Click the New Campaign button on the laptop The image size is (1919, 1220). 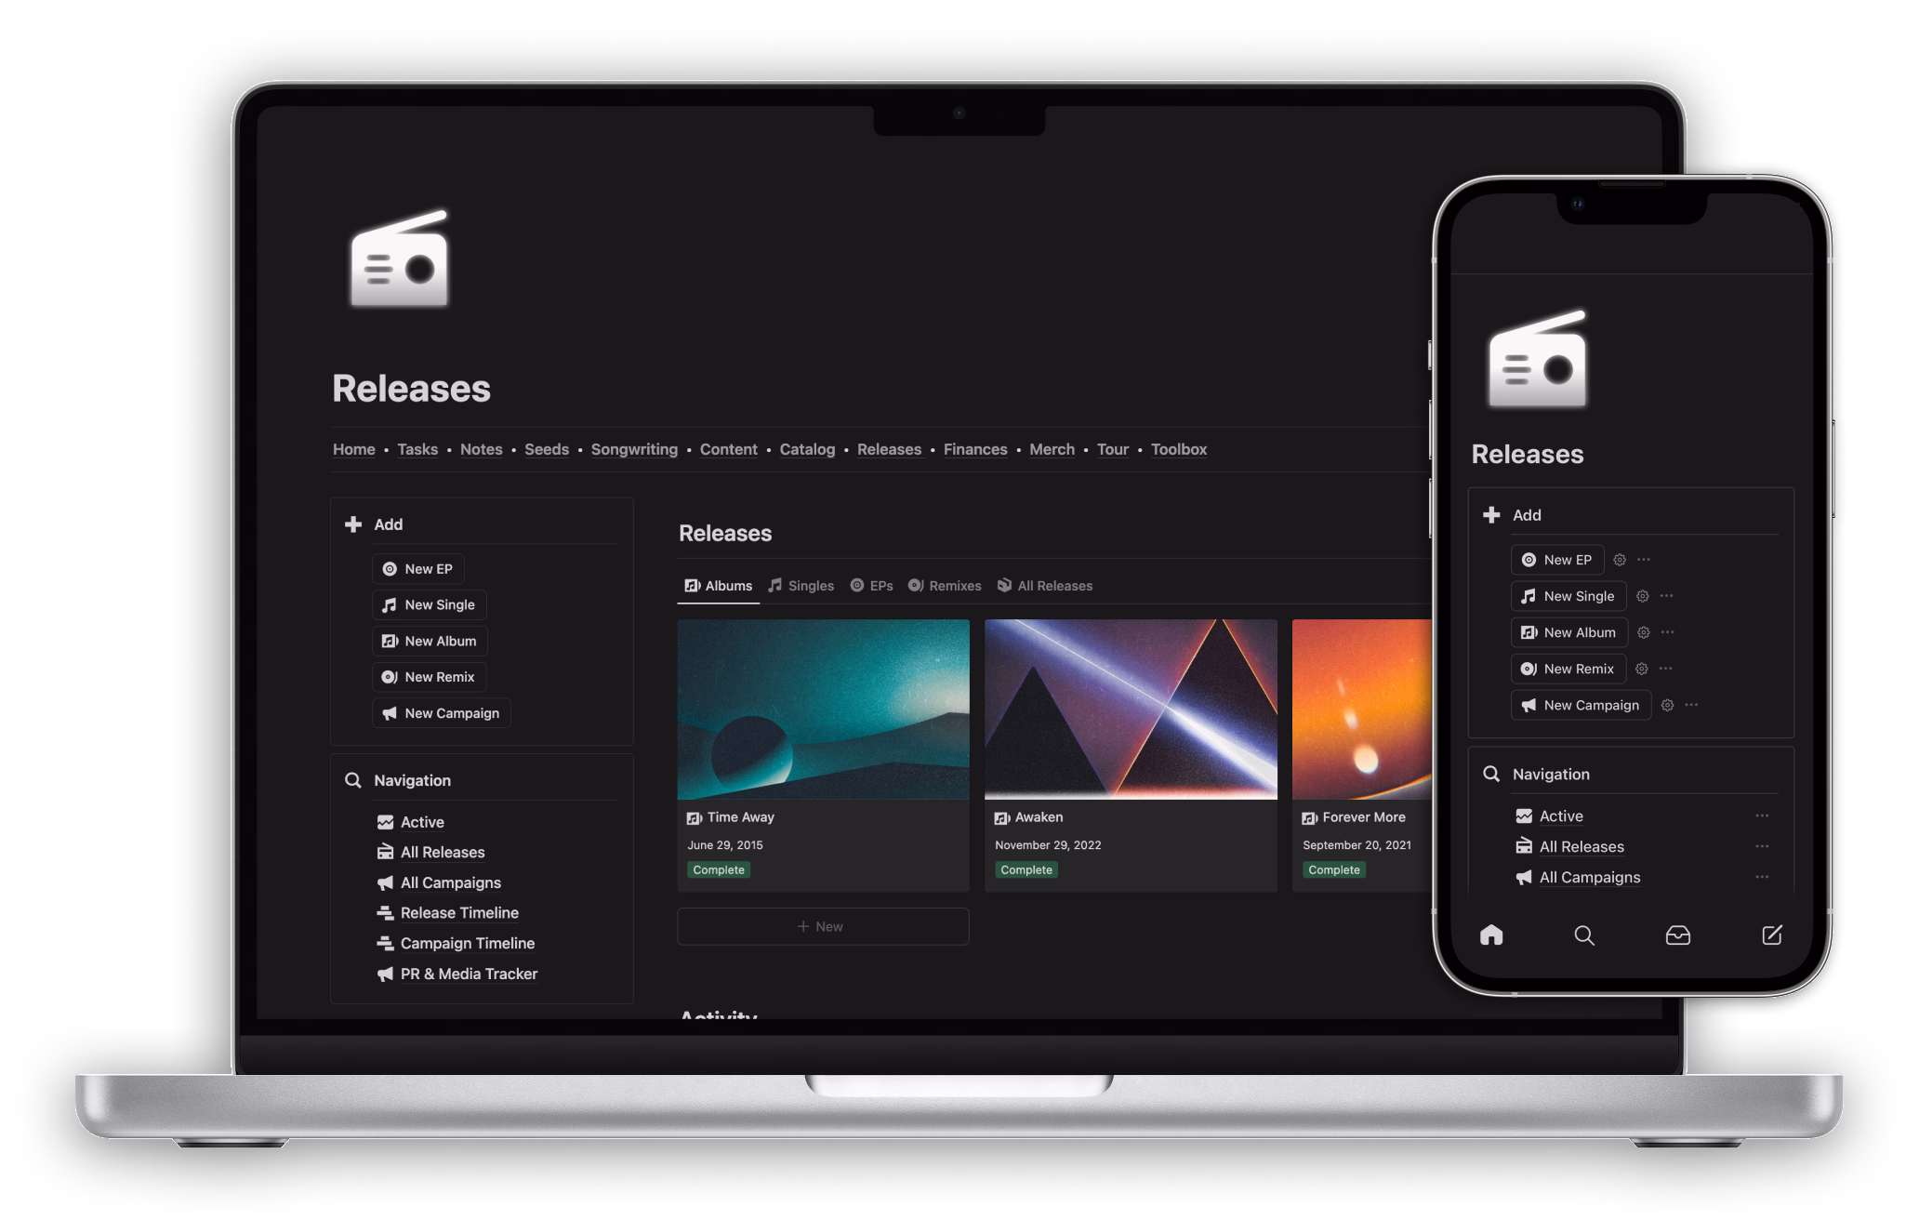click(442, 713)
